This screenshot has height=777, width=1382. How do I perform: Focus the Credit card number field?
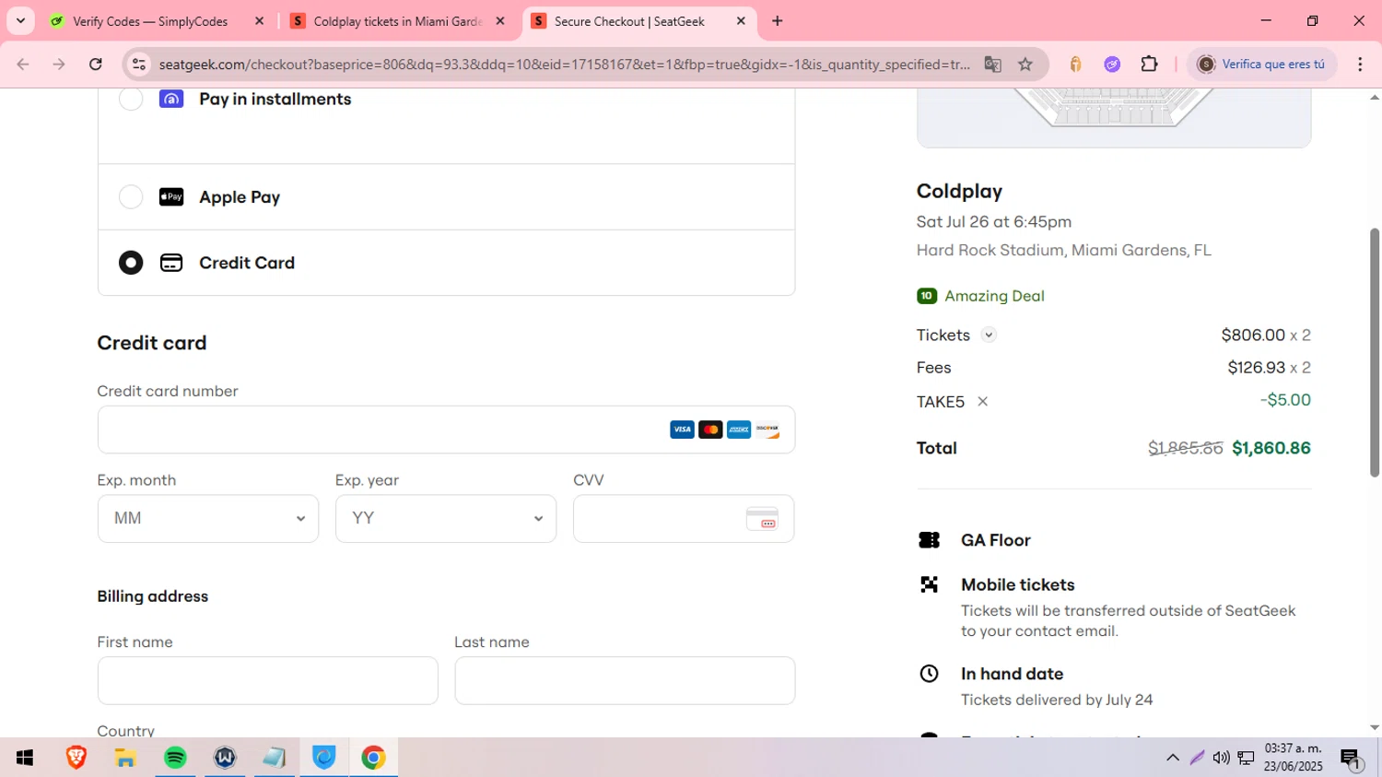click(446, 430)
